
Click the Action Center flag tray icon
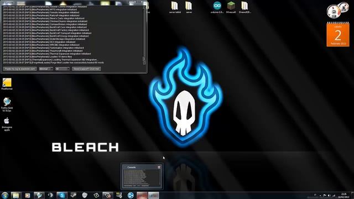tap(325, 196)
